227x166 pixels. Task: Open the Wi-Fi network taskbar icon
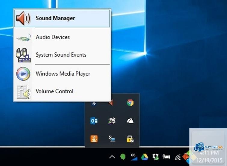tap(178, 158)
